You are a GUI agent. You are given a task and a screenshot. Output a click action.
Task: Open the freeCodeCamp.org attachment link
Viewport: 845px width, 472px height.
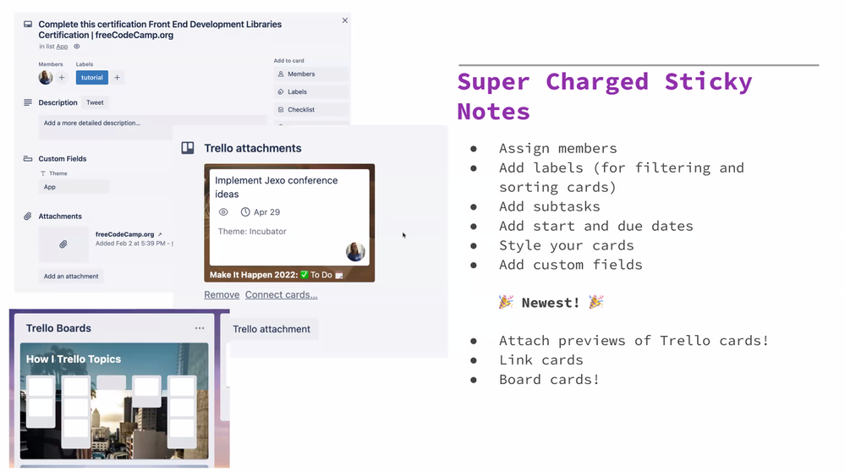click(124, 234)
